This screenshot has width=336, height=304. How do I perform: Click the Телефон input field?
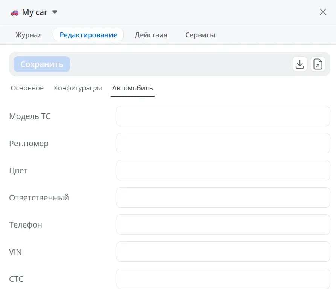[x=223, y=225]
